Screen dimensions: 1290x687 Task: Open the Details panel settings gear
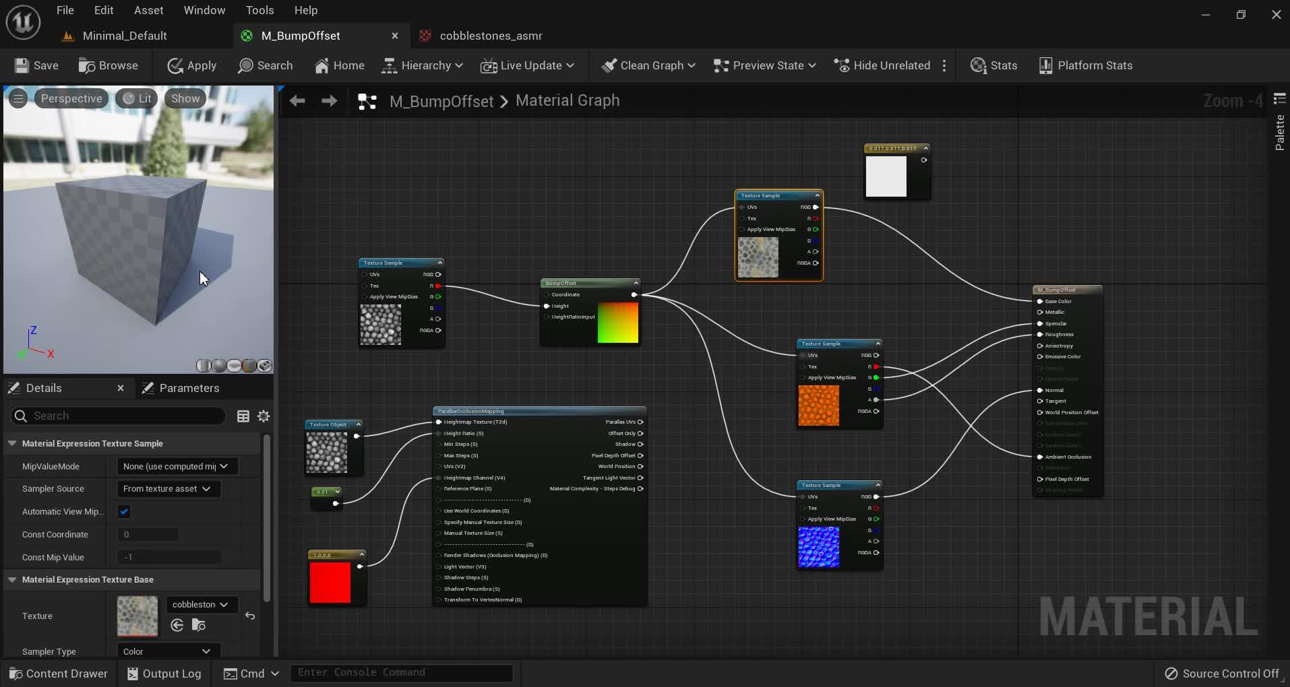click(x=263, y=416)
